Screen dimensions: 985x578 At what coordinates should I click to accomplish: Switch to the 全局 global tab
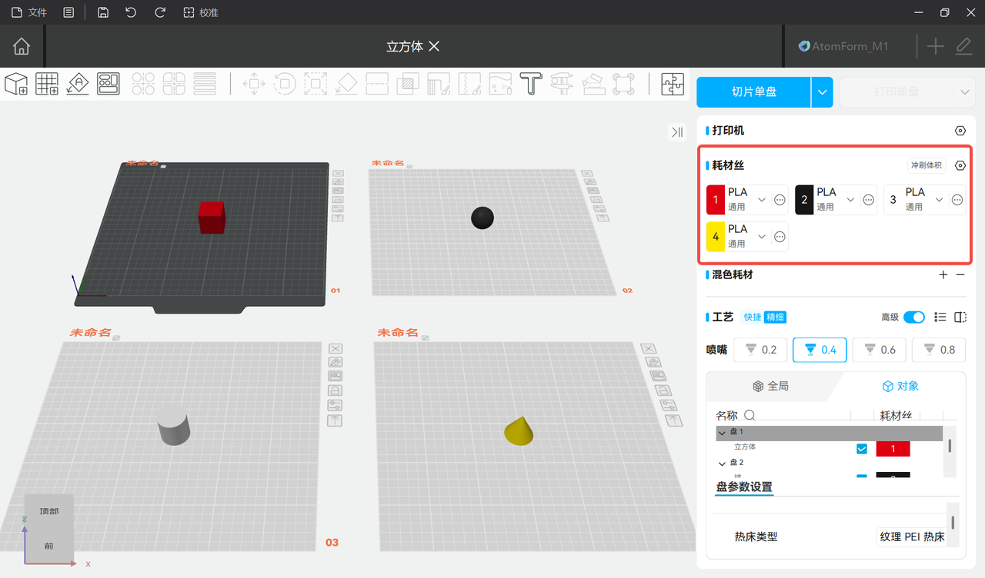click(770, 386)
